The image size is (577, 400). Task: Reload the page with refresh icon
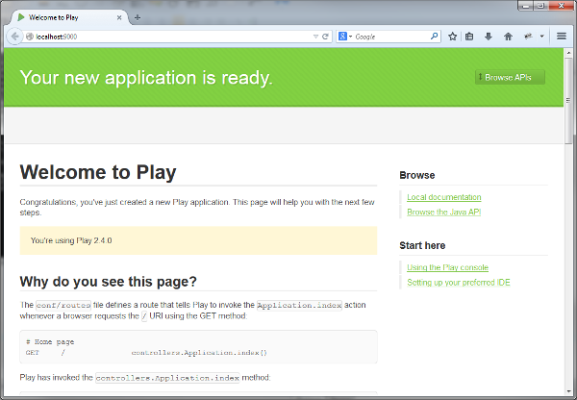(325, 37)
